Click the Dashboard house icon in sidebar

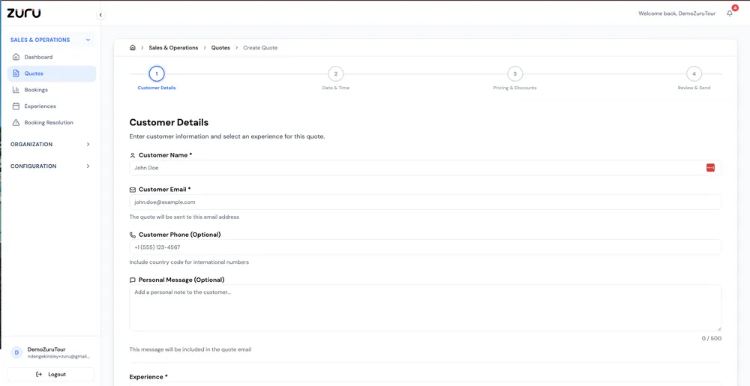click(x=16, y=57)
